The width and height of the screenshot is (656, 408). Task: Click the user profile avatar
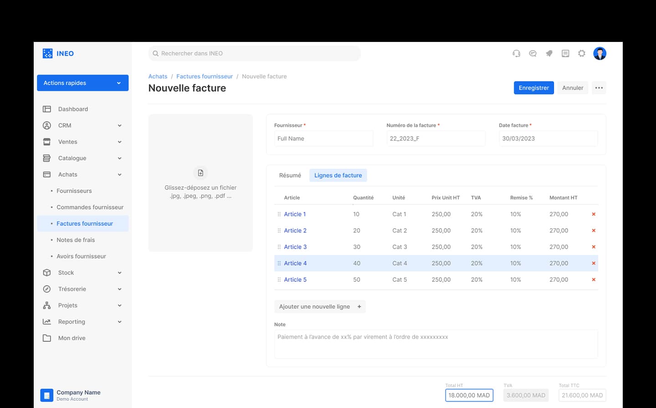(600, 54)
